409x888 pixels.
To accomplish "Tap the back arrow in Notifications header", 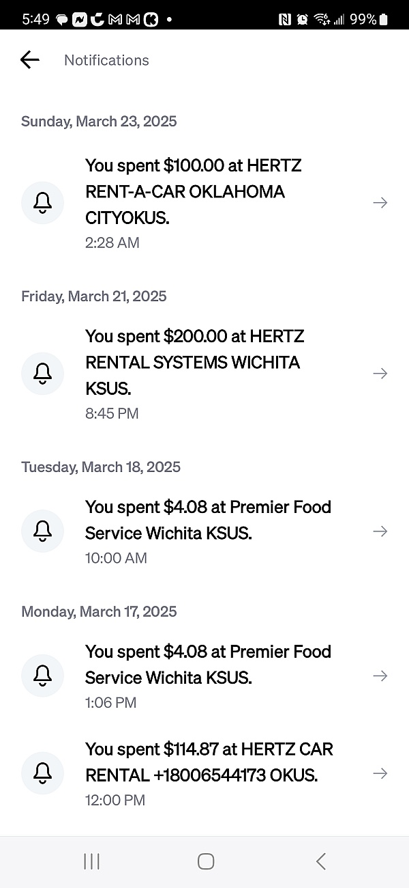I will click(30, 60).
